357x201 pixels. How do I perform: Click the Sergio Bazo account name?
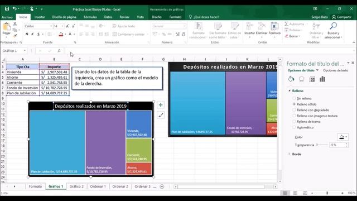[320, 17]
